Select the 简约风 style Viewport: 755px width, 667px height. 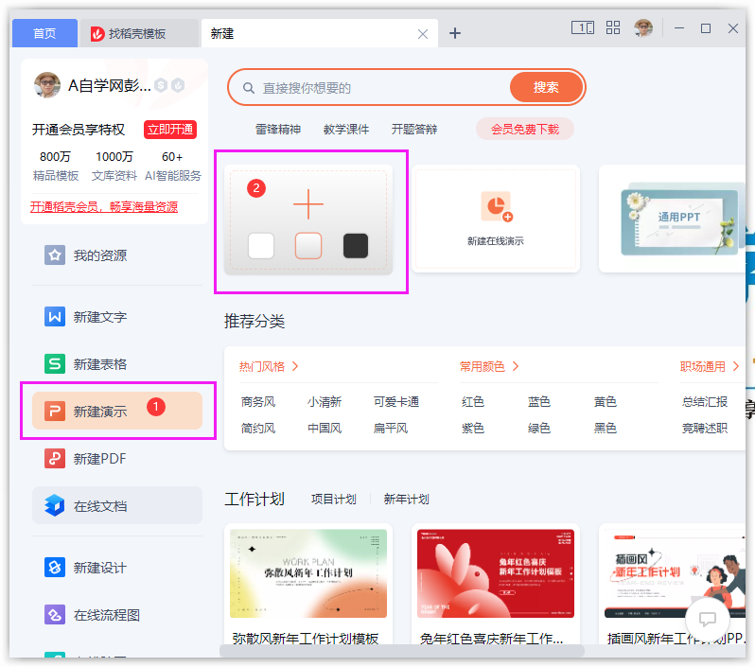(258, 428)
